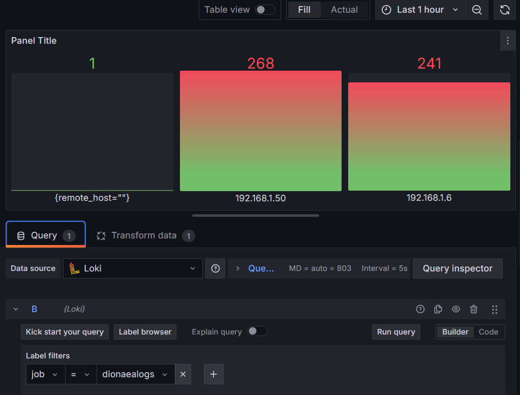Screen dimensions: 520x395
Task: Open the dionaealogs value dropdown
Action: click(x=136, y=374)
